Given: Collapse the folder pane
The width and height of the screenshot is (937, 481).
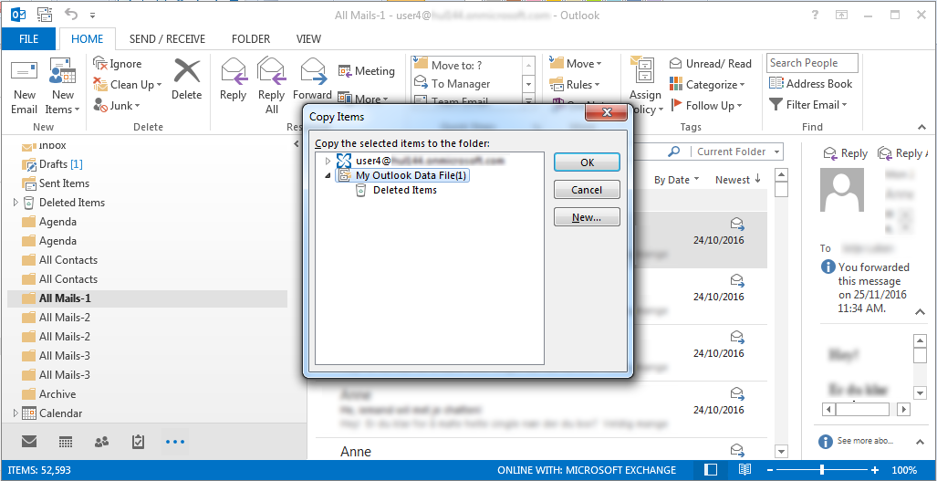Looking at the screenshot, I should [297, 144].
